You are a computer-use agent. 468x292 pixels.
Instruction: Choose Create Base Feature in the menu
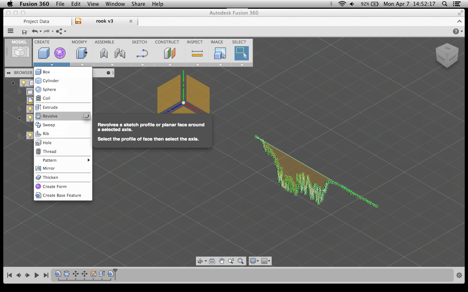[63, 195]
